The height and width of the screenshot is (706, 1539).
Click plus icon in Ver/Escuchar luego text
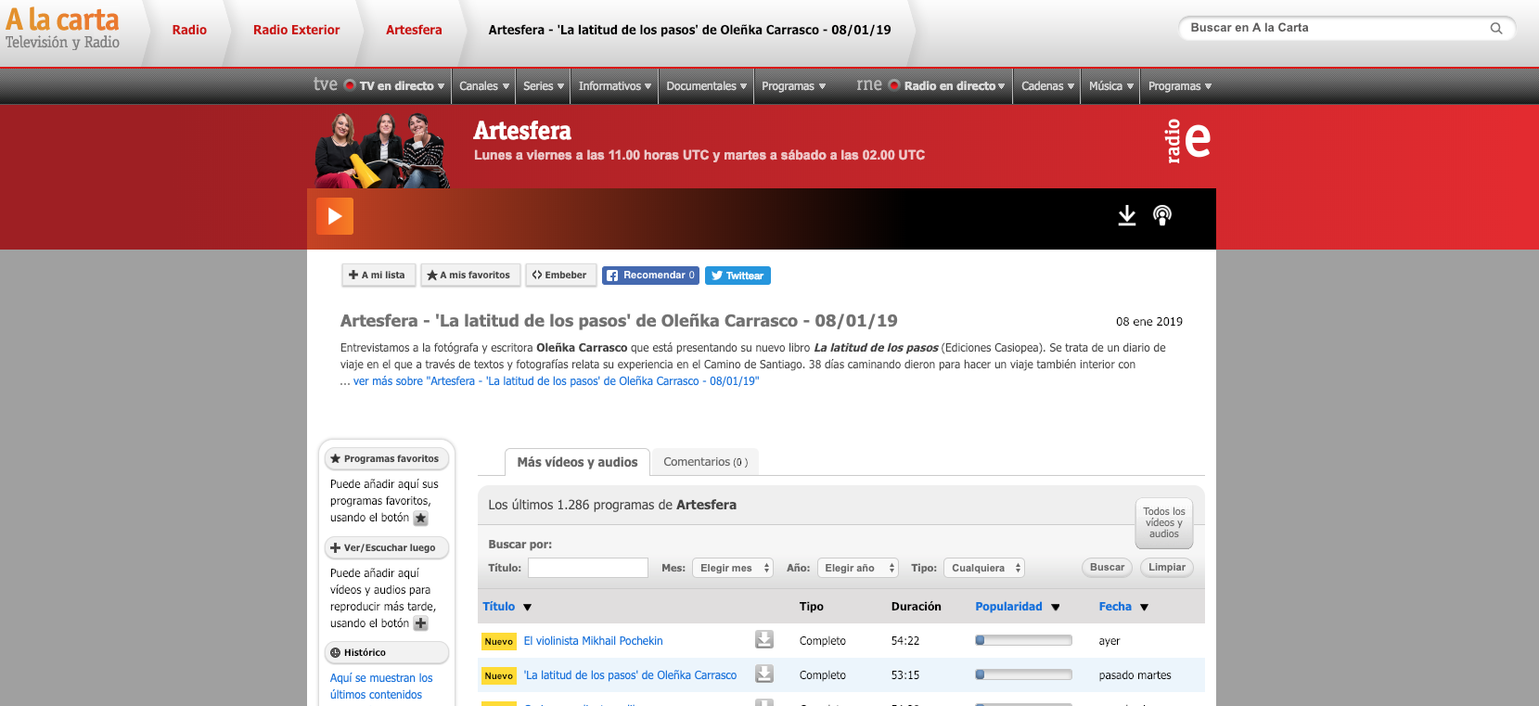tap(421, 624)
